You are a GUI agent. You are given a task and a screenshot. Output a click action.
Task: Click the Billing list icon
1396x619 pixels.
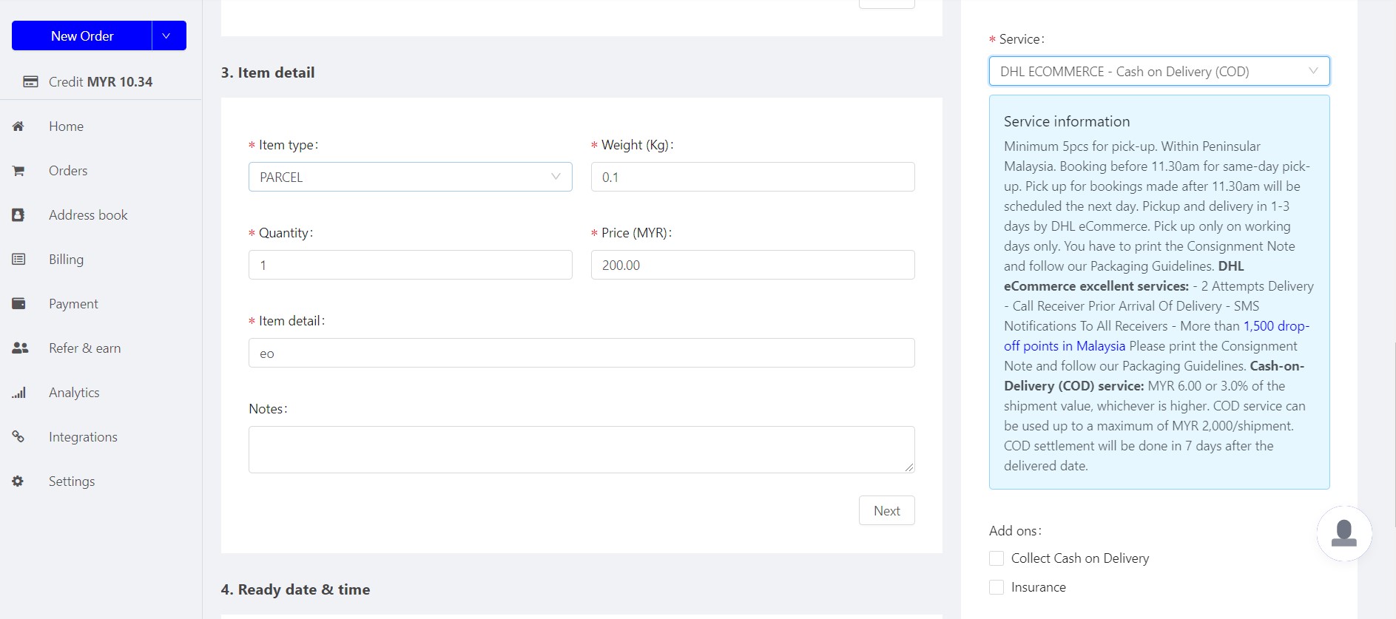18,260
